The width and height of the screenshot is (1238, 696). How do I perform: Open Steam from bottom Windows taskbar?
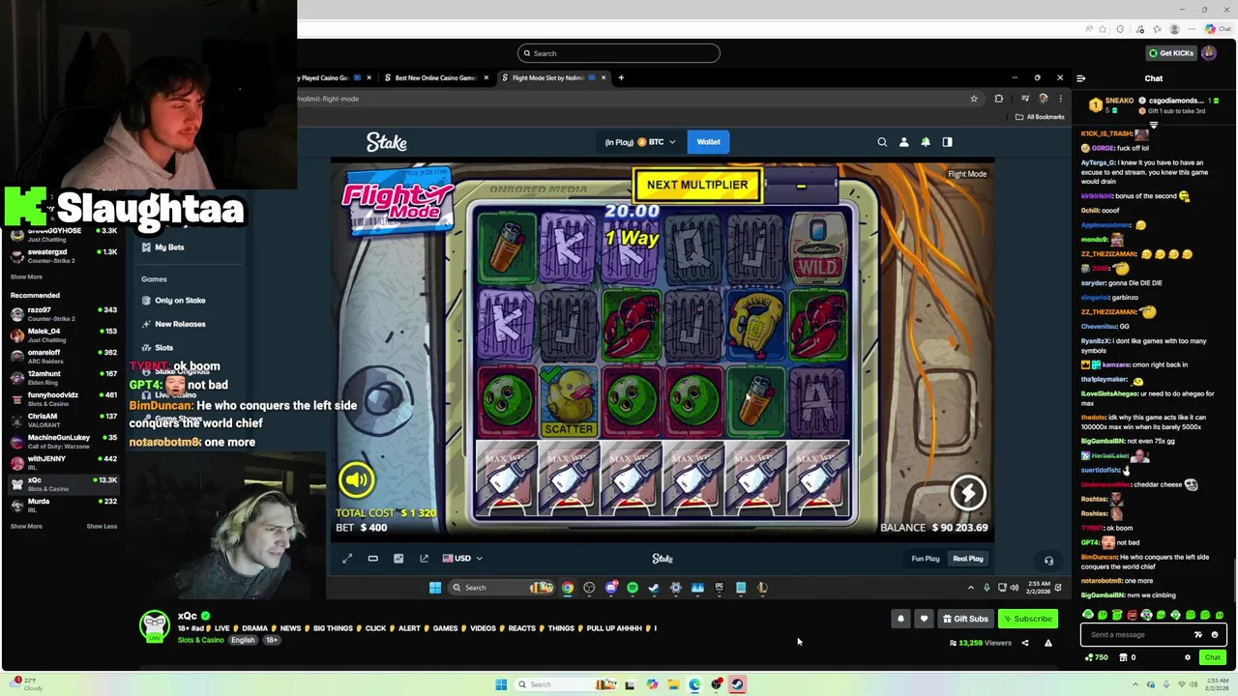tap(737, 684)
